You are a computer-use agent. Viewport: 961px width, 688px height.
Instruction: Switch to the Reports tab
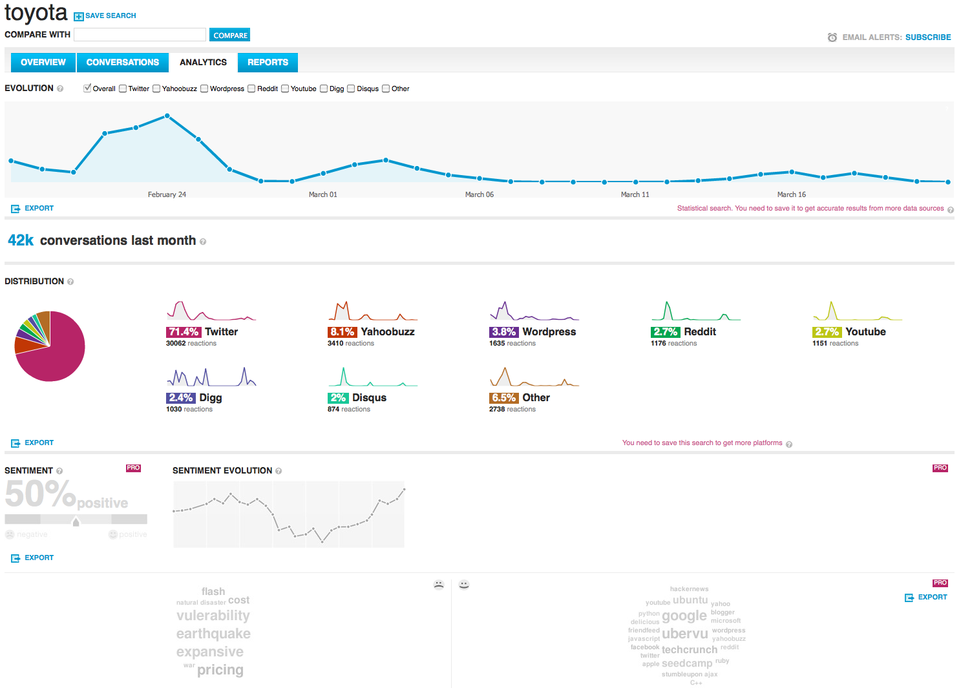tap(268, 63)
